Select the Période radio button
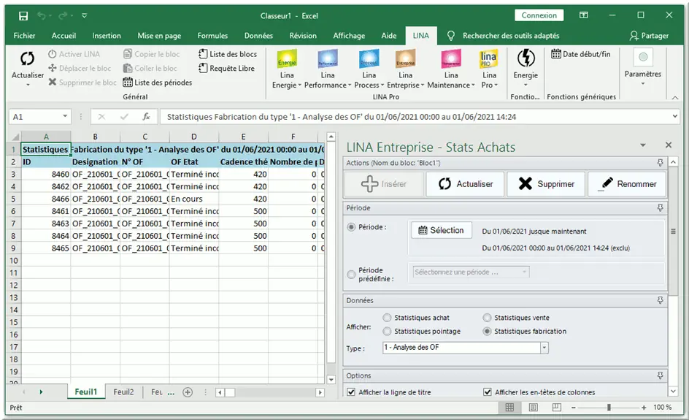 click(x=351, y=227)
